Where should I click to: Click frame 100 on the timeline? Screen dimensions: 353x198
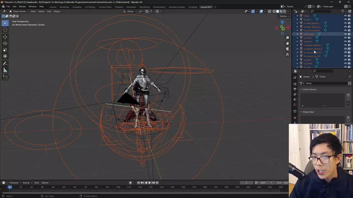(x=118, y=187)
